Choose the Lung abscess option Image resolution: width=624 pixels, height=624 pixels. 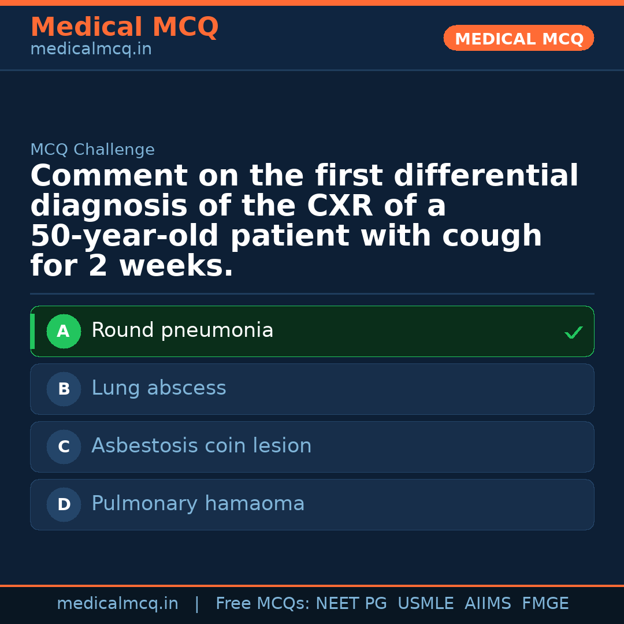pyautogui.click(x=159, y=388)
